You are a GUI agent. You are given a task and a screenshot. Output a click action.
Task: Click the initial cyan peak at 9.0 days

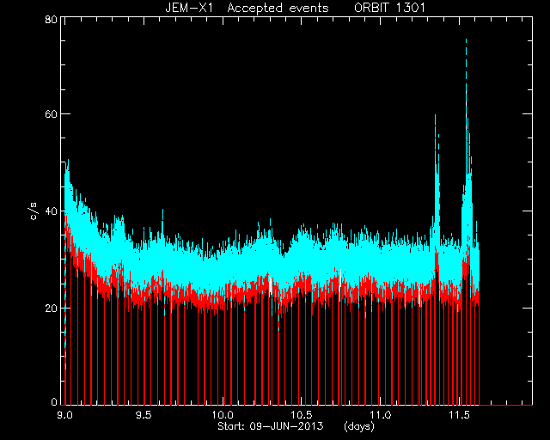point(68,163)
